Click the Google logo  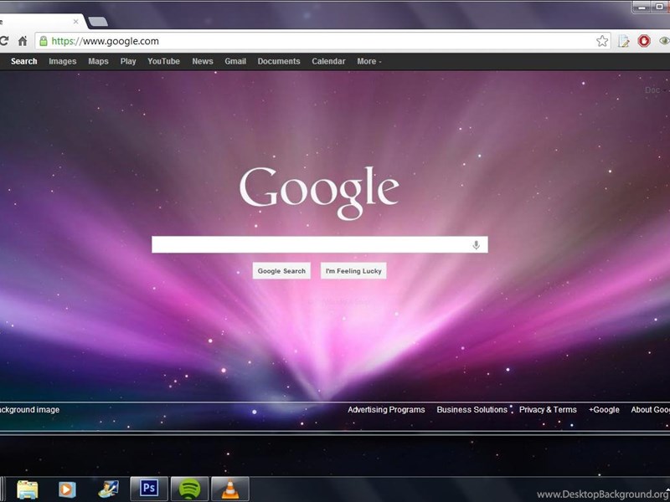[x=319, y=192]
